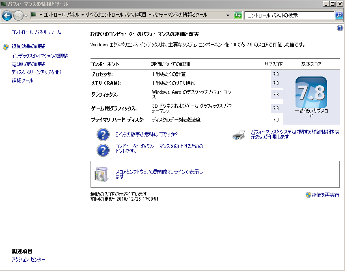Click question icon beside performance improvement hints

coord(103,150)
